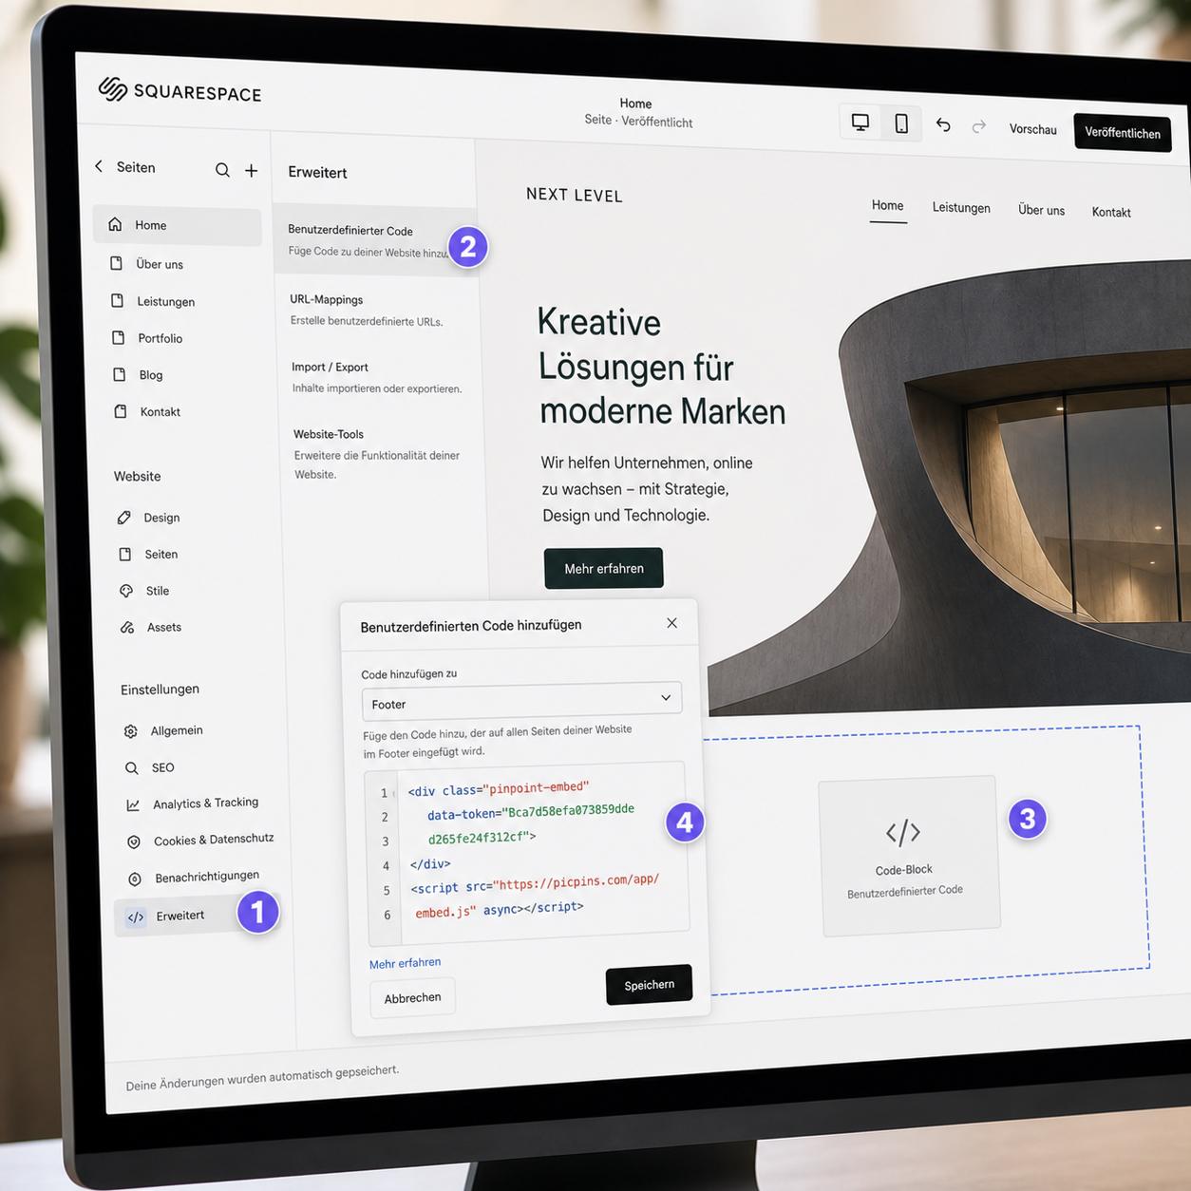Image resolution: width=1191 pixels, height=1191 pixels.
Task: Click the Einstellungen section label
Action: (160, 690)
